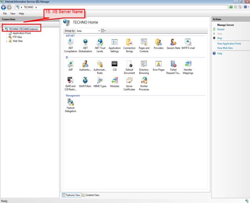Open the view mode dropdown next to Group by
This screenshot has width=250, height=203.
point(103,31)
